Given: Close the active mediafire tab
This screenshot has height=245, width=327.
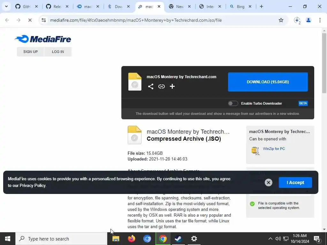Looking at the screenshot, I should tap(159, 6).
